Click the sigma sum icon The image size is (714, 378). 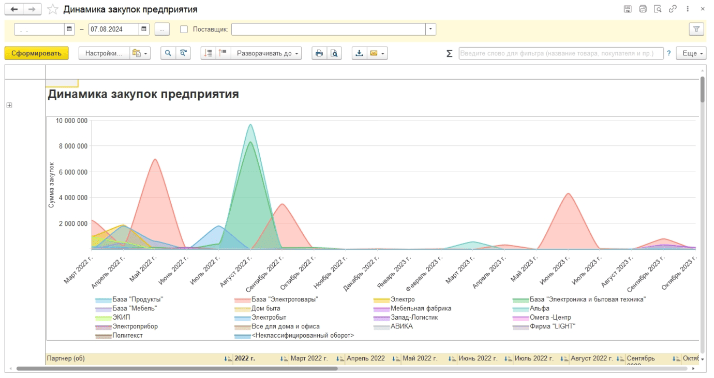[x=449, y=53]
